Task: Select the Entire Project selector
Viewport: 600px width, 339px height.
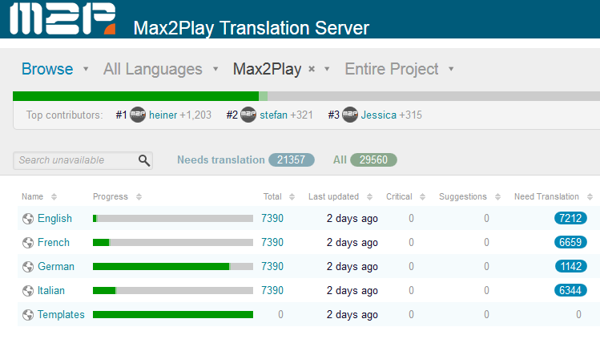Action: tap(392, 69)
